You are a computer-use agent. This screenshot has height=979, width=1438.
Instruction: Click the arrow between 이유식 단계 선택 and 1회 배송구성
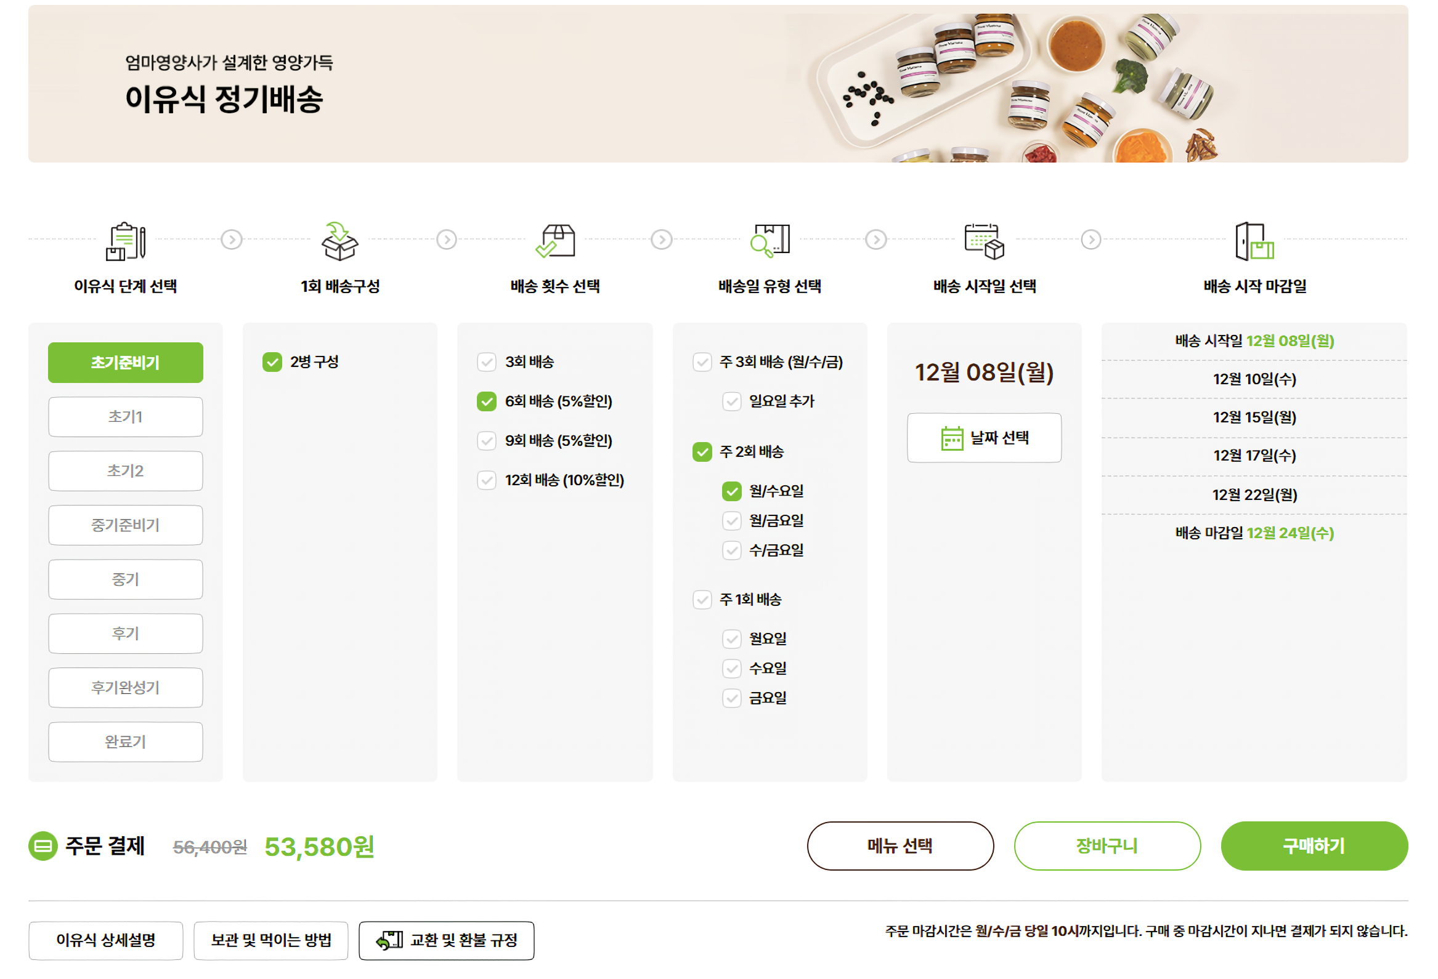[231, 241]
